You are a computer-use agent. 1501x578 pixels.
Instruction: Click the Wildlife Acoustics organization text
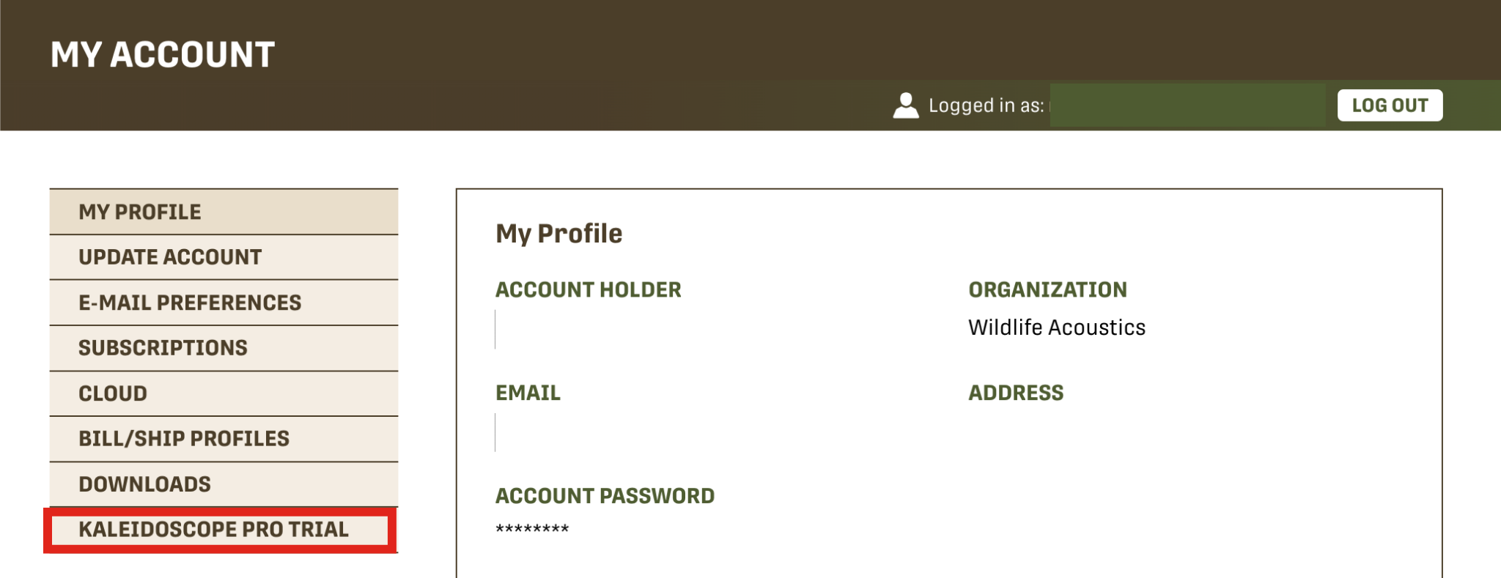click(1056, 327)
